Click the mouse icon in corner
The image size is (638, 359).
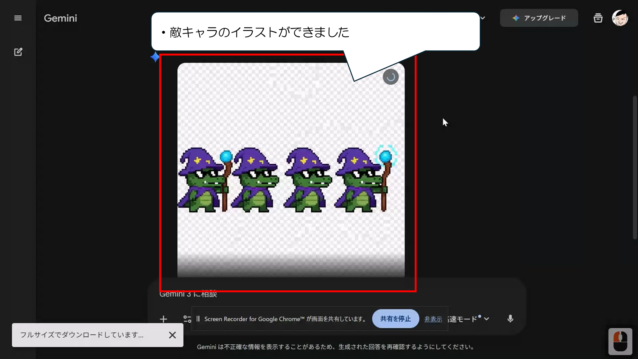click(620, 341)
